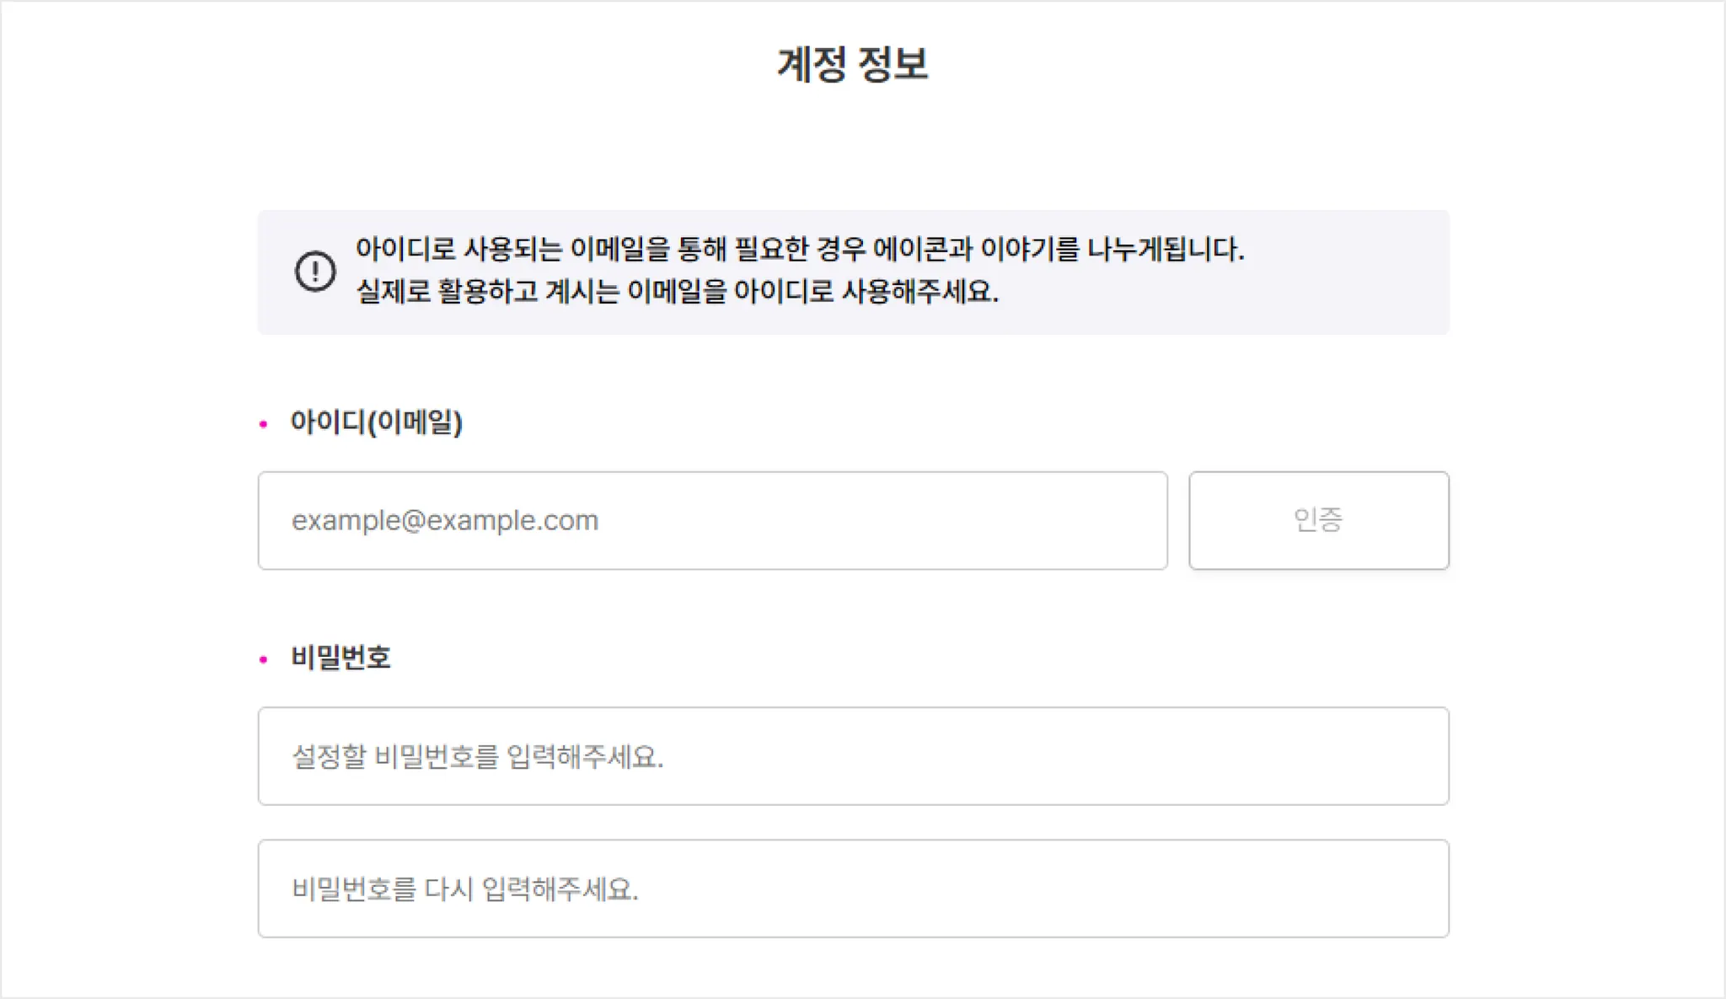Image resolution: width=1726 pixels, height=999 pixels.
Task: Focus the 비밀번호를 다시 입력해주세요 confirmation field
Action: point(853,889)
